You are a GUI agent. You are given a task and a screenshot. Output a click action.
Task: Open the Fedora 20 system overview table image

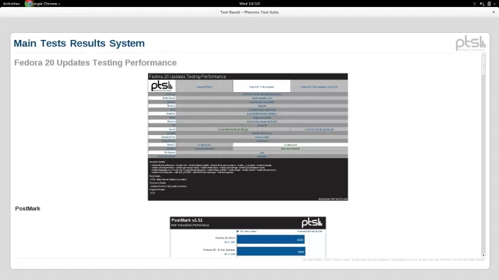point(248,137)
